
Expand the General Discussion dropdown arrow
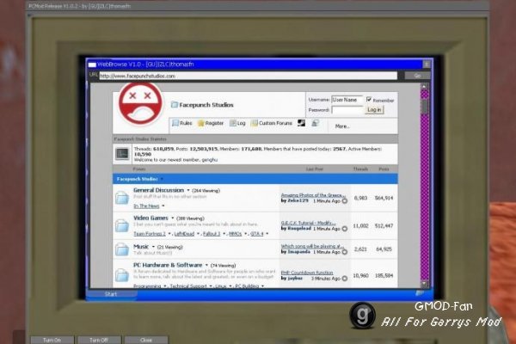point(188,190)
